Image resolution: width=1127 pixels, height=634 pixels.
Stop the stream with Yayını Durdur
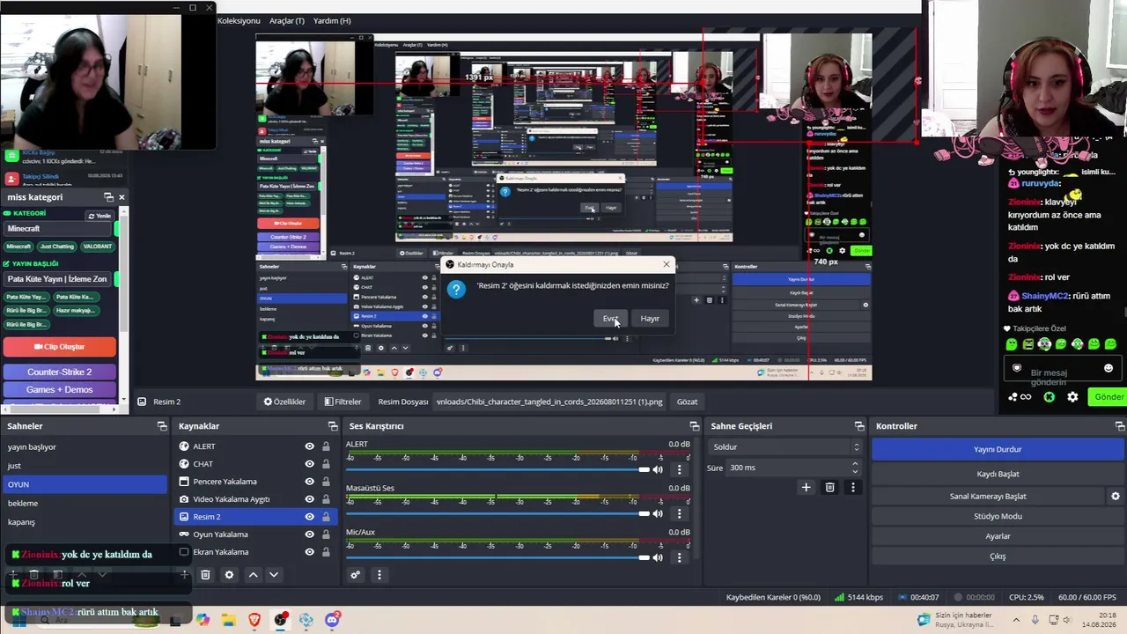click(x=998, y=449)
